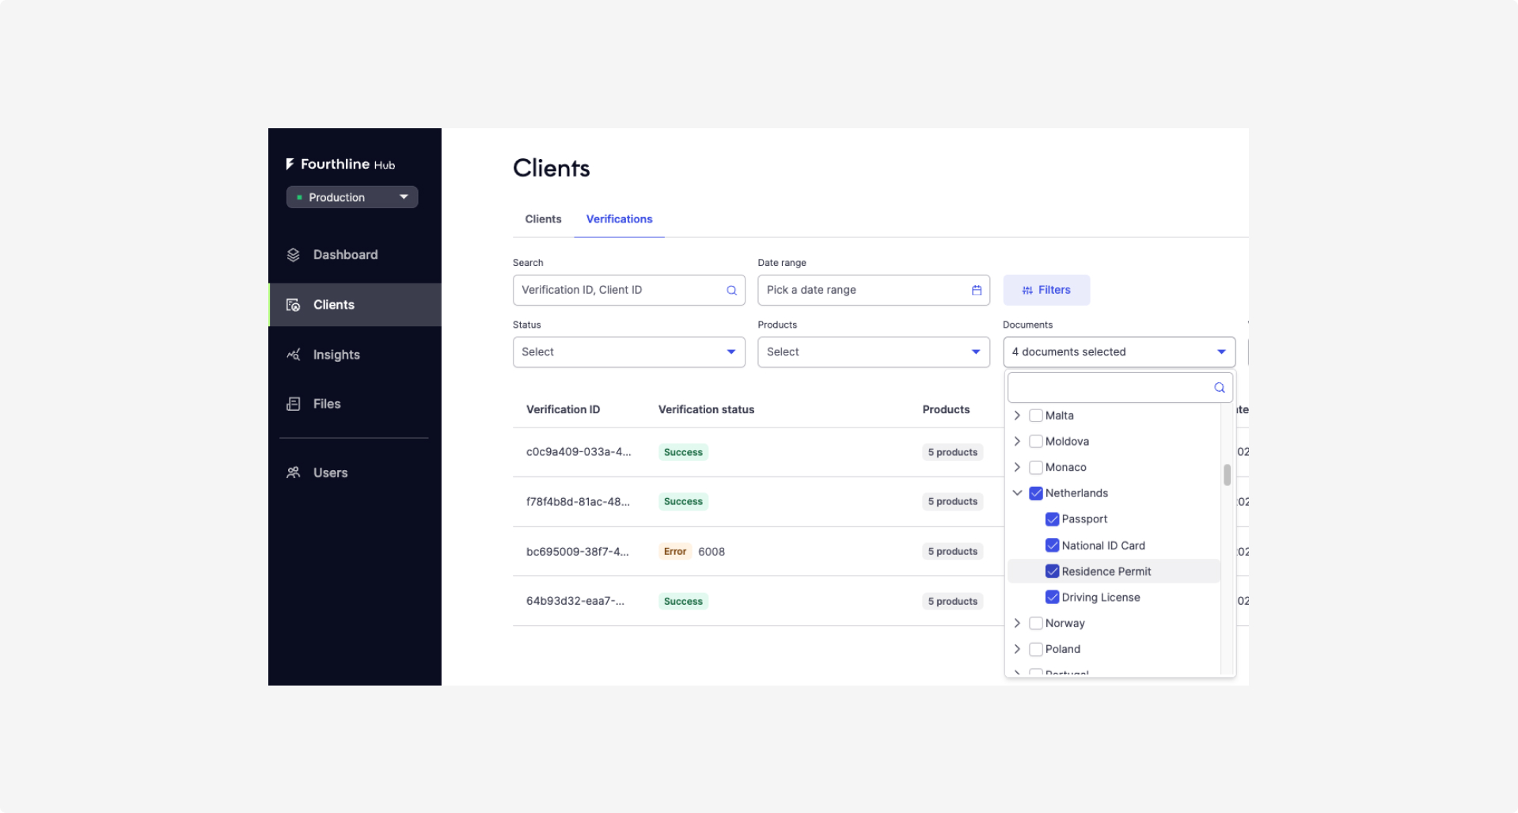Collapse the Netherlands country node
Image resolution: width=1518 pixels, height=813 pixels.
coord(1017,493)
